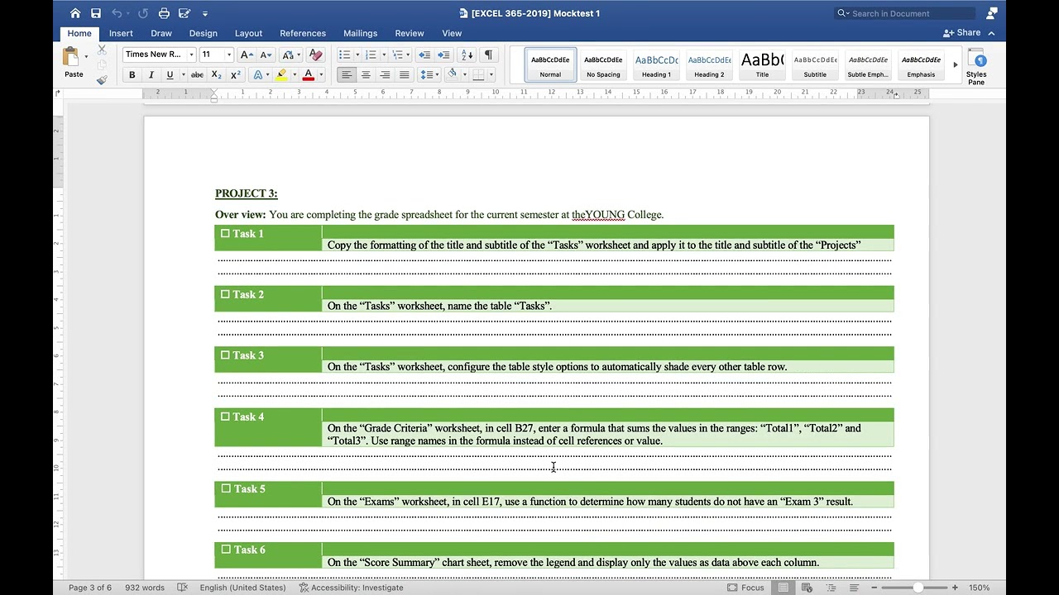The width and height of the screenshot is (1059, 595).
Task: Apply subscript formatting
Action: [x=216, y=75]
